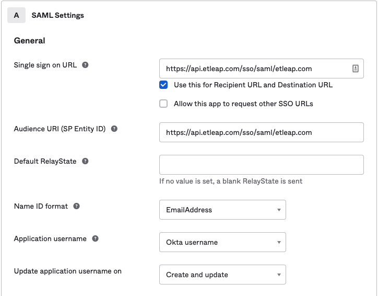378x296 pixels.
Task: Click the 'A' section badge
Action: click(17, 15)
